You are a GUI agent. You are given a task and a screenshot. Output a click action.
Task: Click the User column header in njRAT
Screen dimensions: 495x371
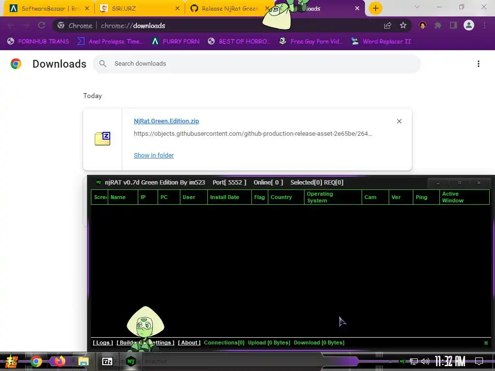[194, 197]
